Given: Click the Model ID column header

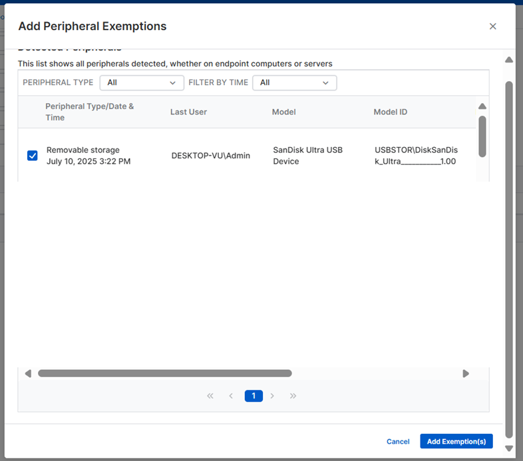Looking at the screenshot, I should click(390, 112).
